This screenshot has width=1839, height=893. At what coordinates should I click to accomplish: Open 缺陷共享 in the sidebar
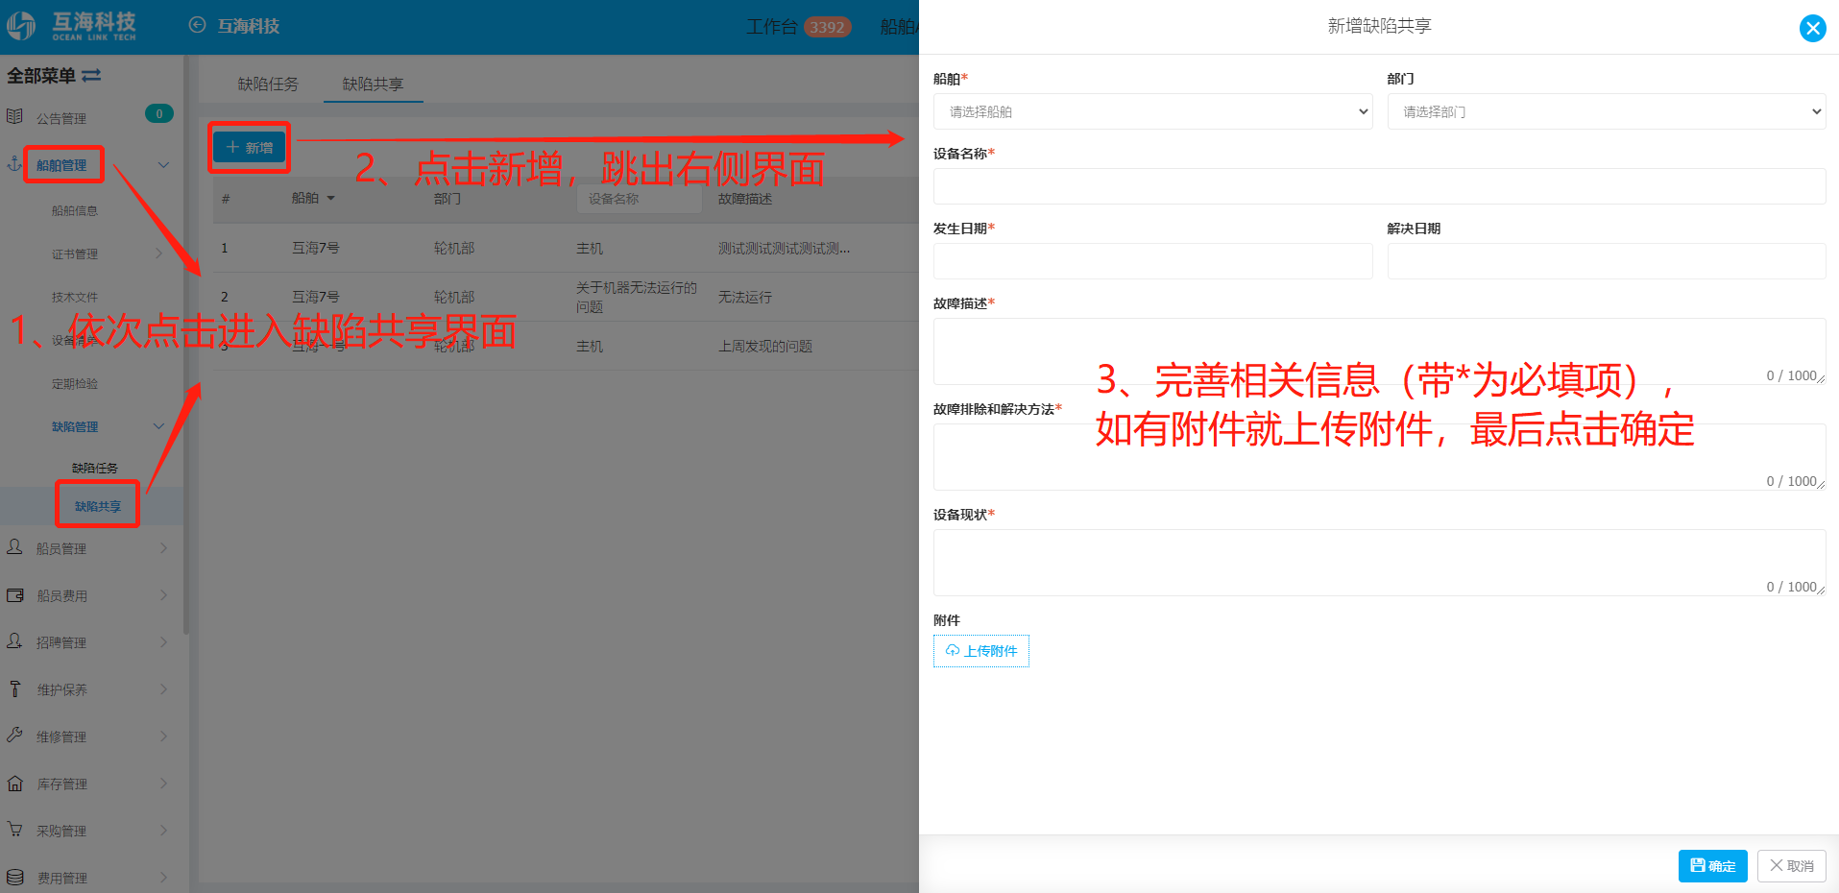coord(98,506)
